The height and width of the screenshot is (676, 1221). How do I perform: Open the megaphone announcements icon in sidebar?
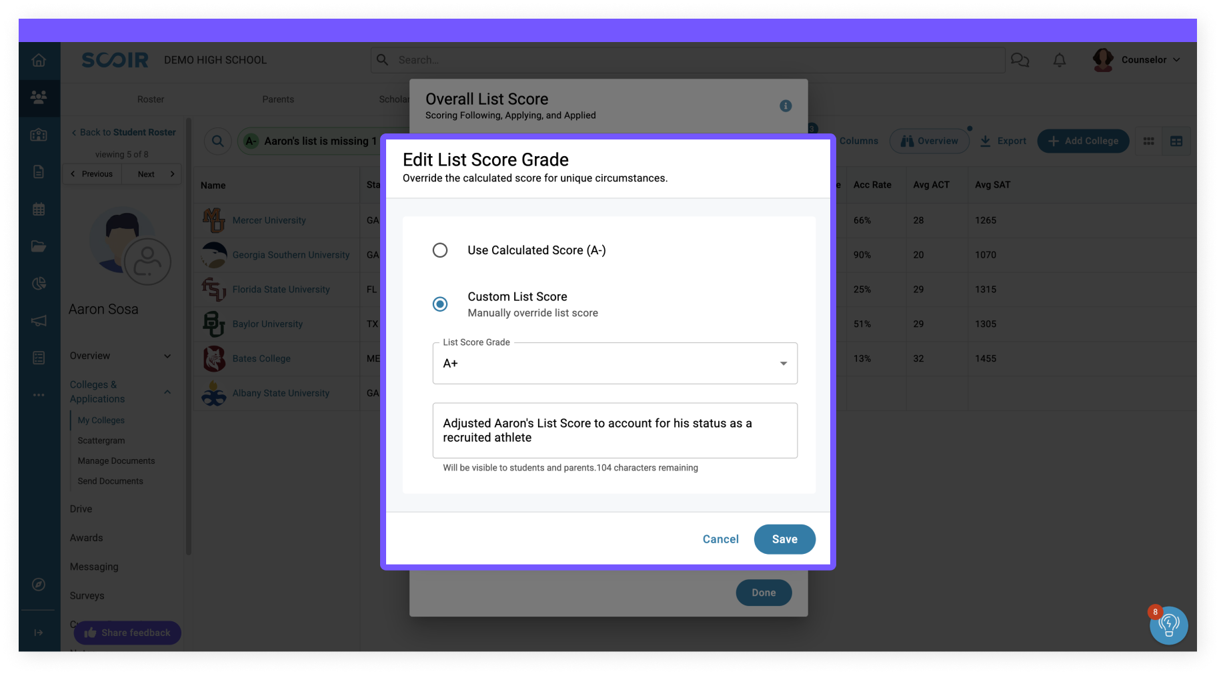pyautogui.click(x=39, y=321)
